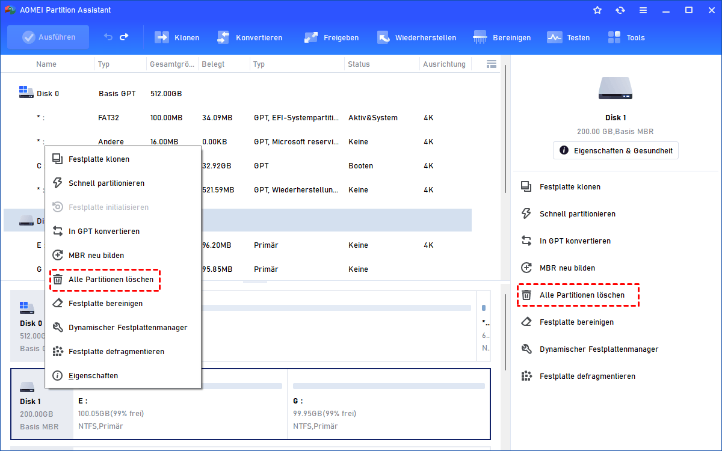The width and height of the screenshot is (722, 451).
Task: Open the Konvertieren toolbar menu
Action: [249, 37]
